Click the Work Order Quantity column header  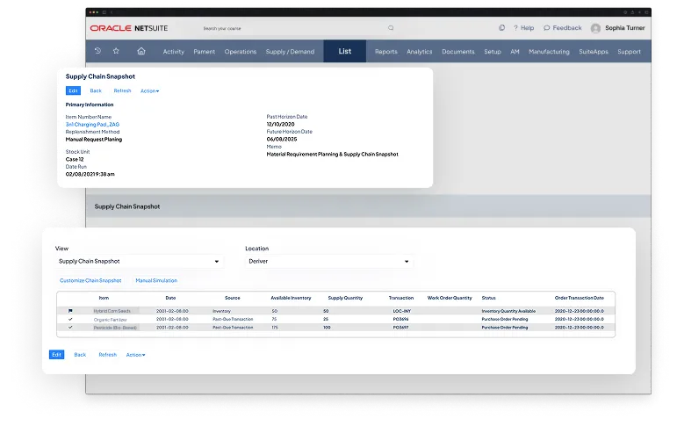450,298
